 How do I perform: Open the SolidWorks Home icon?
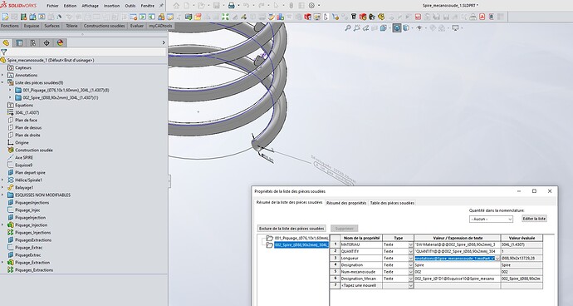177,6
